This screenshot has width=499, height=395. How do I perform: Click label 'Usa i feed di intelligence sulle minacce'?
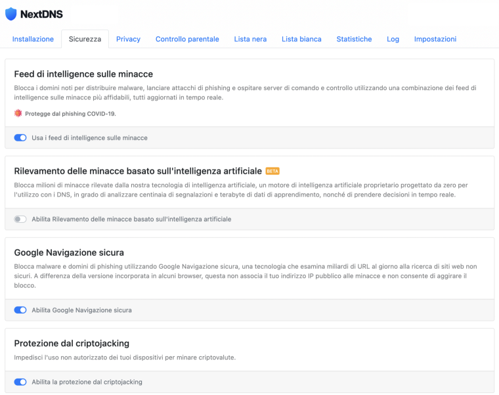pos(90,138)
